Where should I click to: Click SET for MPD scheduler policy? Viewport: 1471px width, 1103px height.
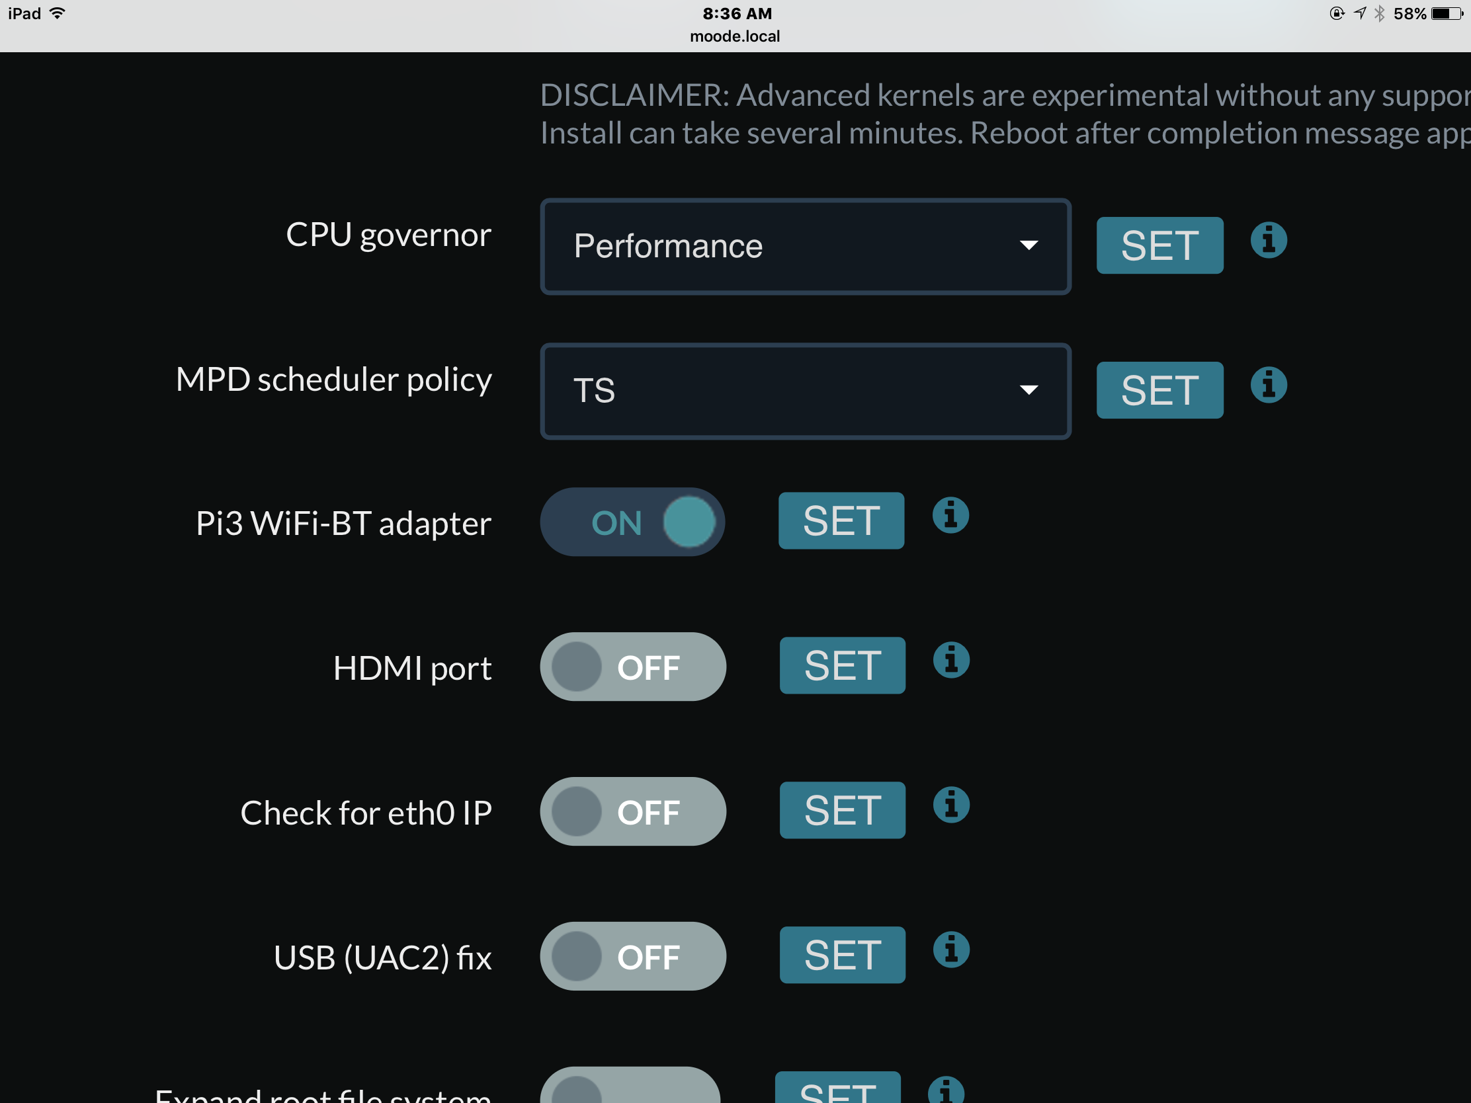pyautogui.click(x=1159, y=390)
